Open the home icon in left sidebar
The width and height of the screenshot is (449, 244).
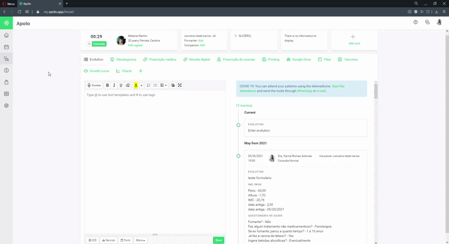(x=6, y=35)
